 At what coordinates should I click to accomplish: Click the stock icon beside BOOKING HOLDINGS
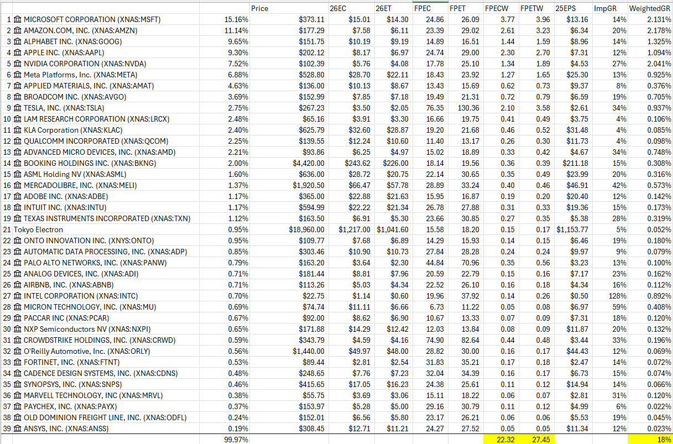(17, 163)
